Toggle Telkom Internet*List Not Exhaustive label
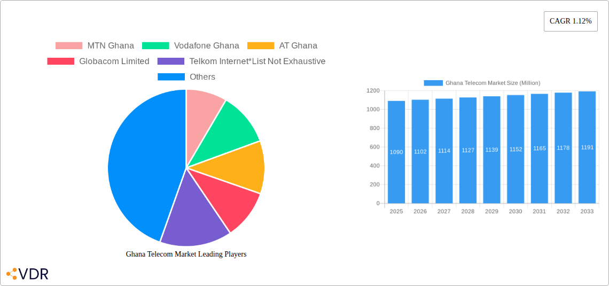The width and height of the screenshot is (609, 286). [x=257, y=61]
